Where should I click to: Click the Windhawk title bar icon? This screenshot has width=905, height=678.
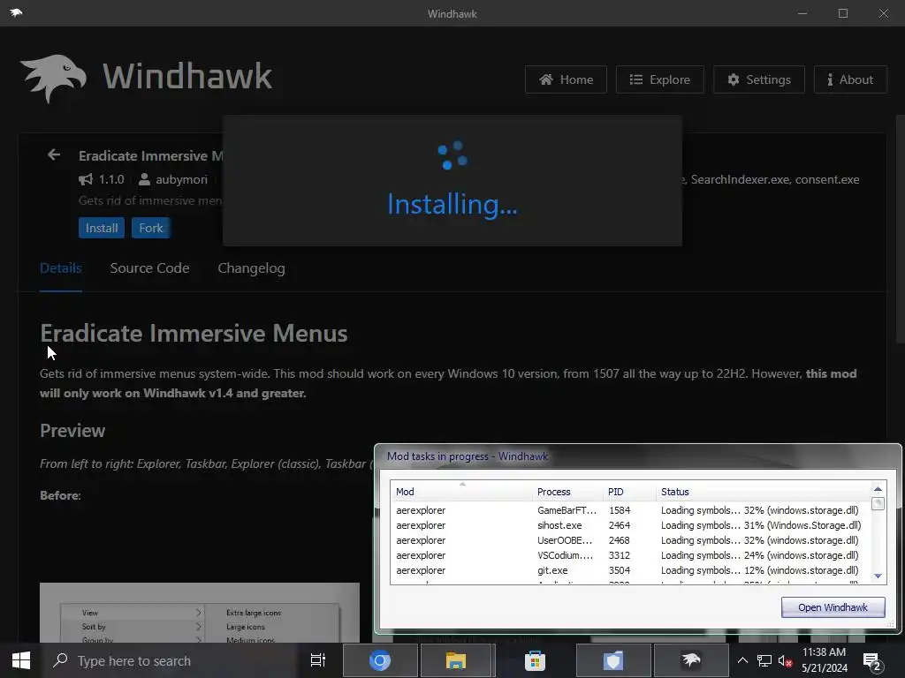coord(16,12)
